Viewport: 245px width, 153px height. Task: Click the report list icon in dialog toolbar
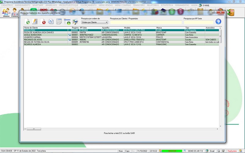point(59,21)
